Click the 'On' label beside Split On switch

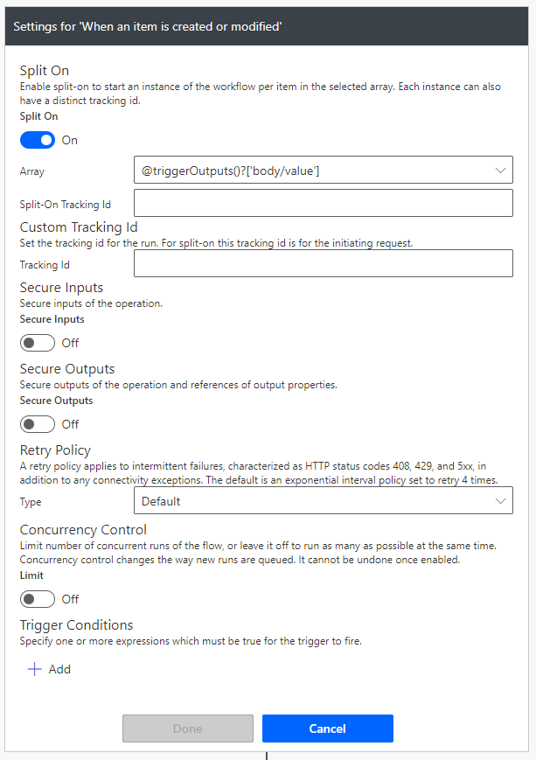[x=69, y=140]
